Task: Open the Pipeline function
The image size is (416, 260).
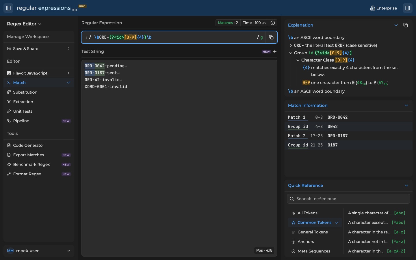Action: (39, 121)
